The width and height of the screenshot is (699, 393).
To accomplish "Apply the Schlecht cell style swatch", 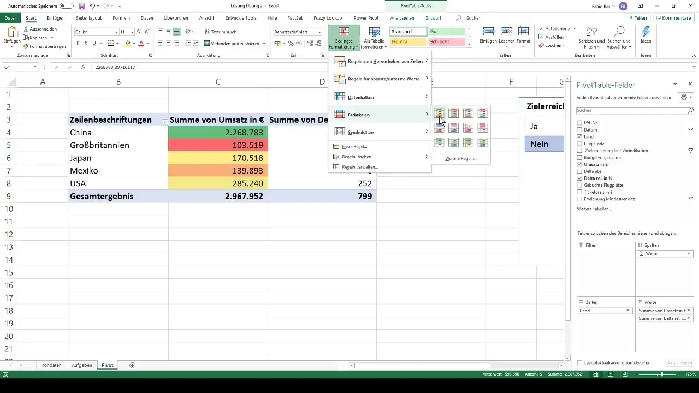I will [447, 42].
